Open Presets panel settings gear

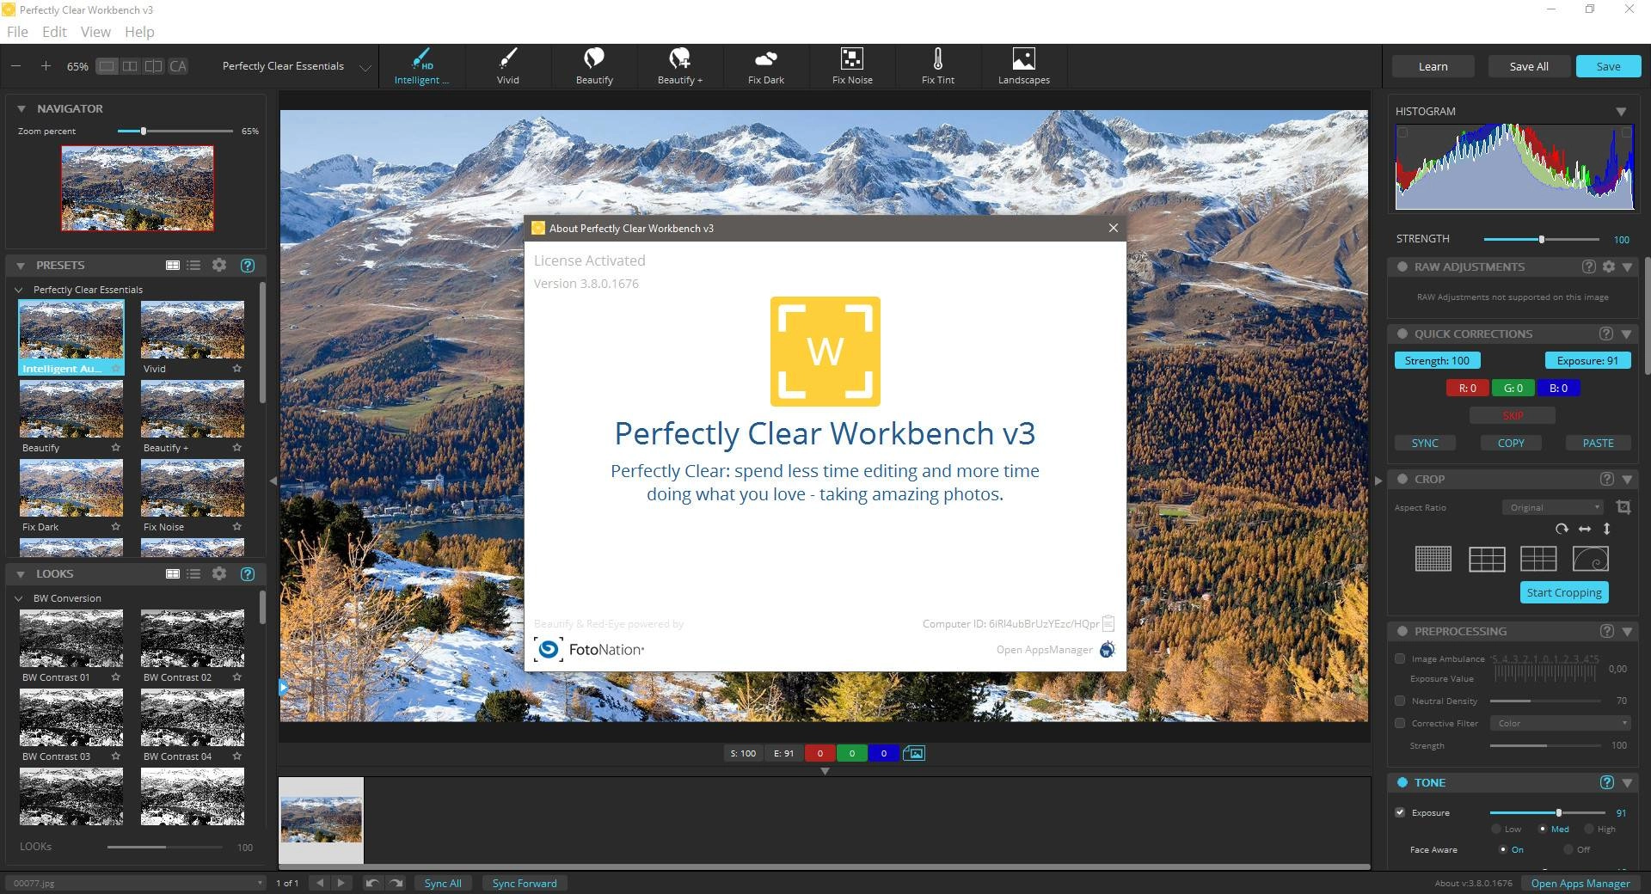point(219,265)
